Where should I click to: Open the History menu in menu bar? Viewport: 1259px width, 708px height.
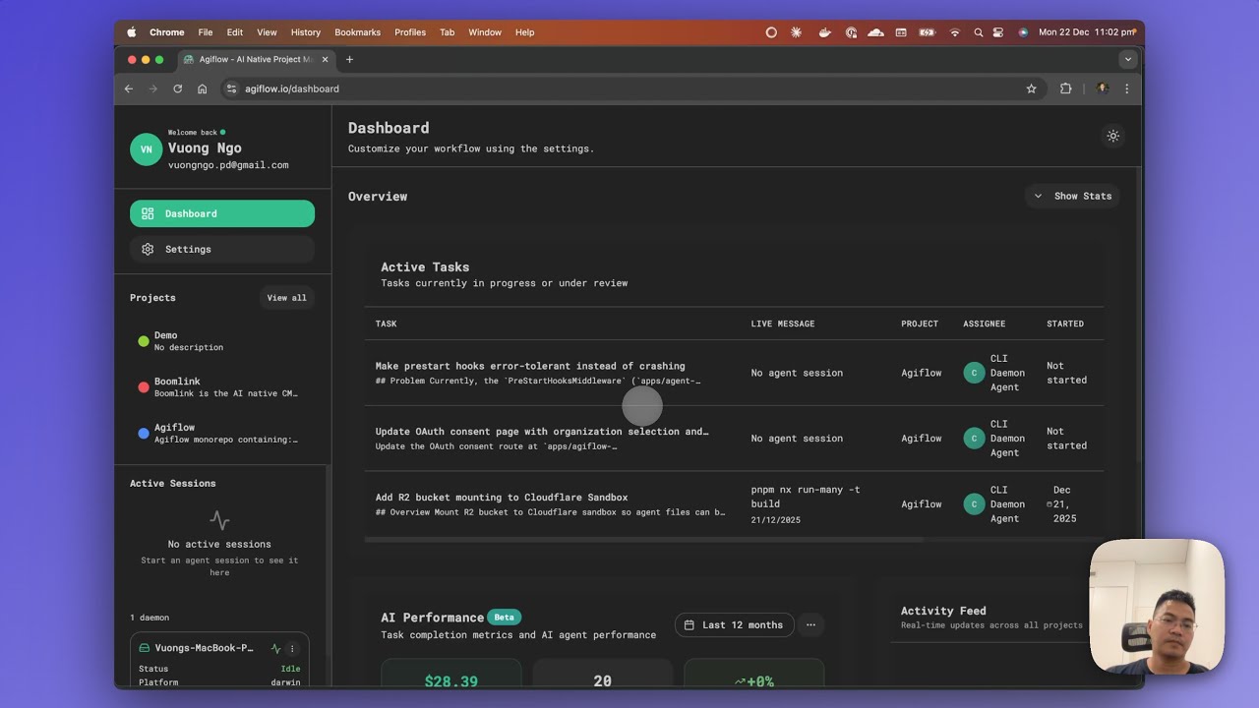tap(306, 32)
